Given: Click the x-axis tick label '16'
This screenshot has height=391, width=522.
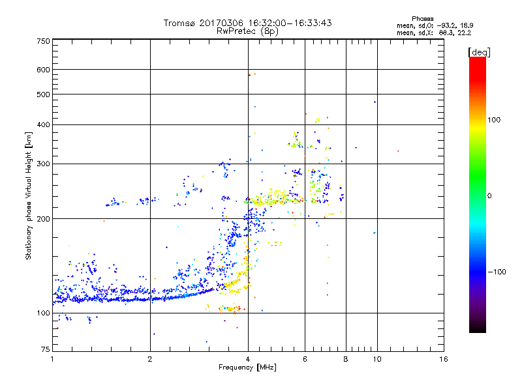Looking at the screenshot, I should (444, 359).
